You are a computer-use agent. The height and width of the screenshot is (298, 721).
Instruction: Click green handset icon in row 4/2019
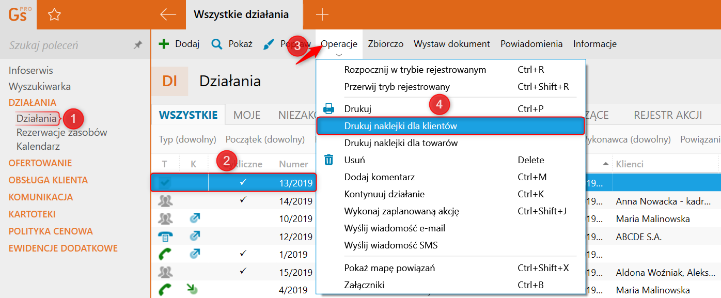click(x=165, y=290)
